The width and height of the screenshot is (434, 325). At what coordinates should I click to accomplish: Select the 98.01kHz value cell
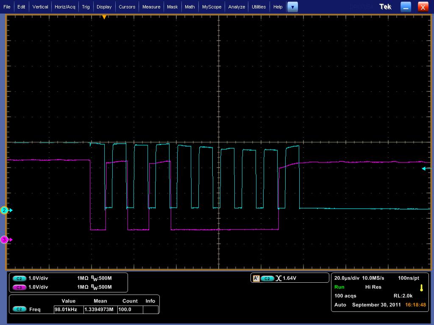click(69, 309)
